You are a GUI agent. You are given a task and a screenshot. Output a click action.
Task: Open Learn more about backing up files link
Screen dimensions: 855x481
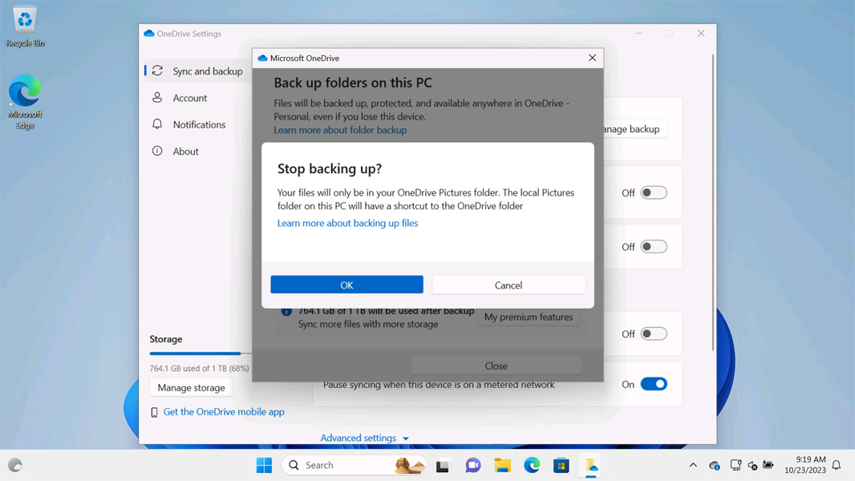coord(347,223)
